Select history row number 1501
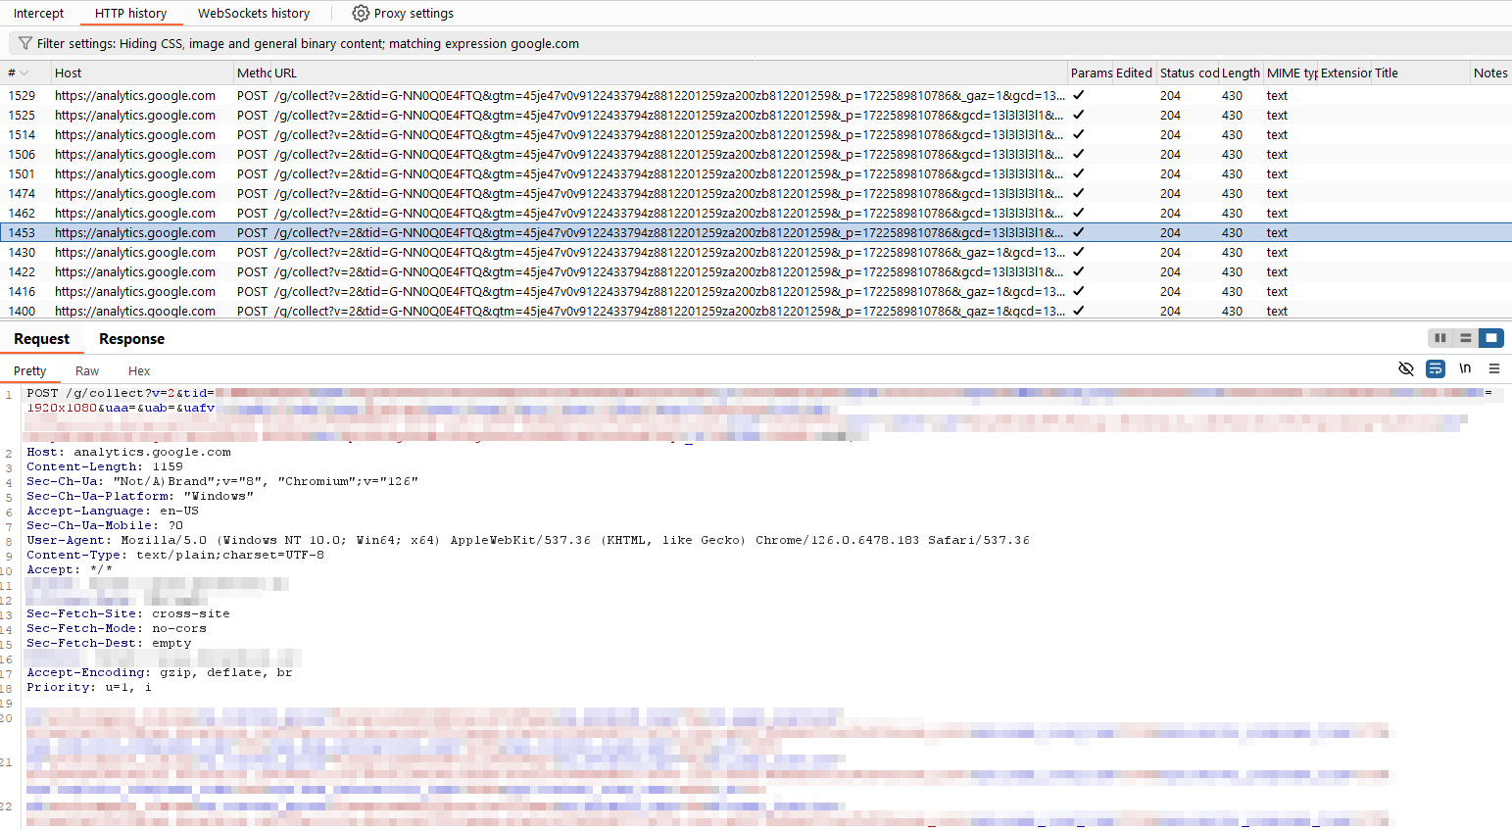The height and width of the screenshot is (830, 1512). pyautogui.click(x=22, y=173)
